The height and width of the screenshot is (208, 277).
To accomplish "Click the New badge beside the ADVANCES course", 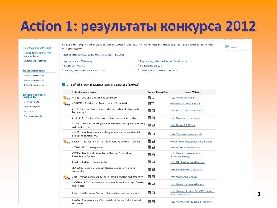I will (x=67, y=104).
